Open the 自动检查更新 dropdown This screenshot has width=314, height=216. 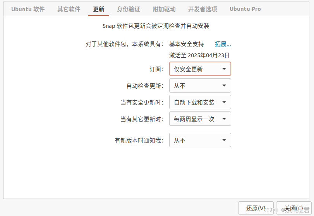coord(200,86)
